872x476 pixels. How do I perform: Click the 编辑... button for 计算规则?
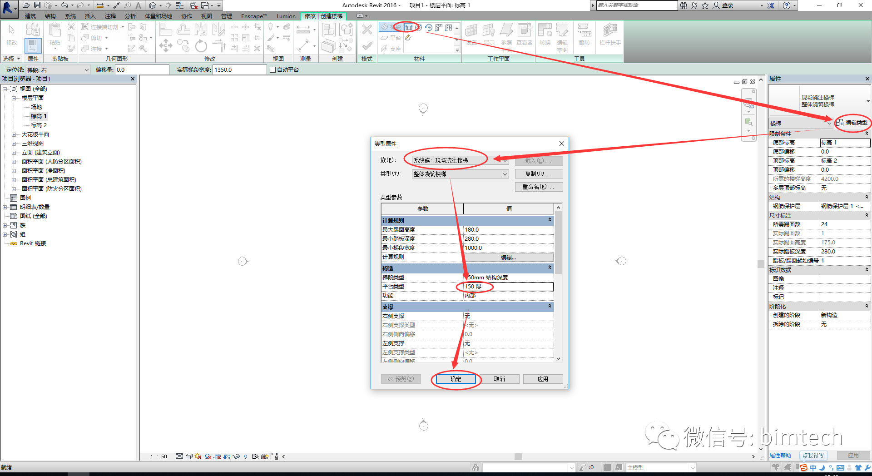pos(508,257)
